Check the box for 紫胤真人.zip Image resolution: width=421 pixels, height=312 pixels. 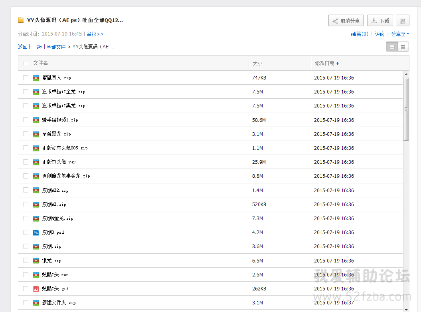[26, 78]
